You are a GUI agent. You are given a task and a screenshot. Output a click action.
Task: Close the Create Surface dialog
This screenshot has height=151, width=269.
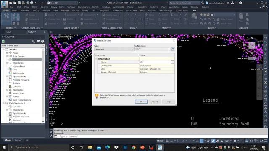coord(174,40)
